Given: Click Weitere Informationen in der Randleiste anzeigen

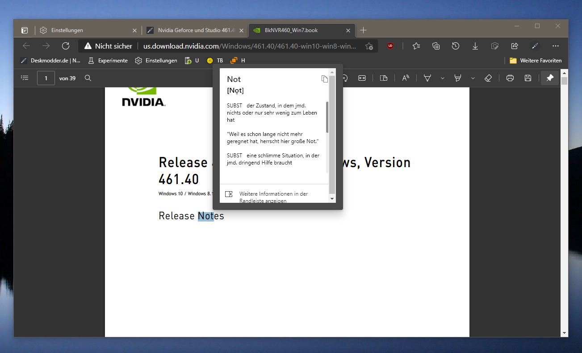Looking at the screenshot, I should pos(273,197).
